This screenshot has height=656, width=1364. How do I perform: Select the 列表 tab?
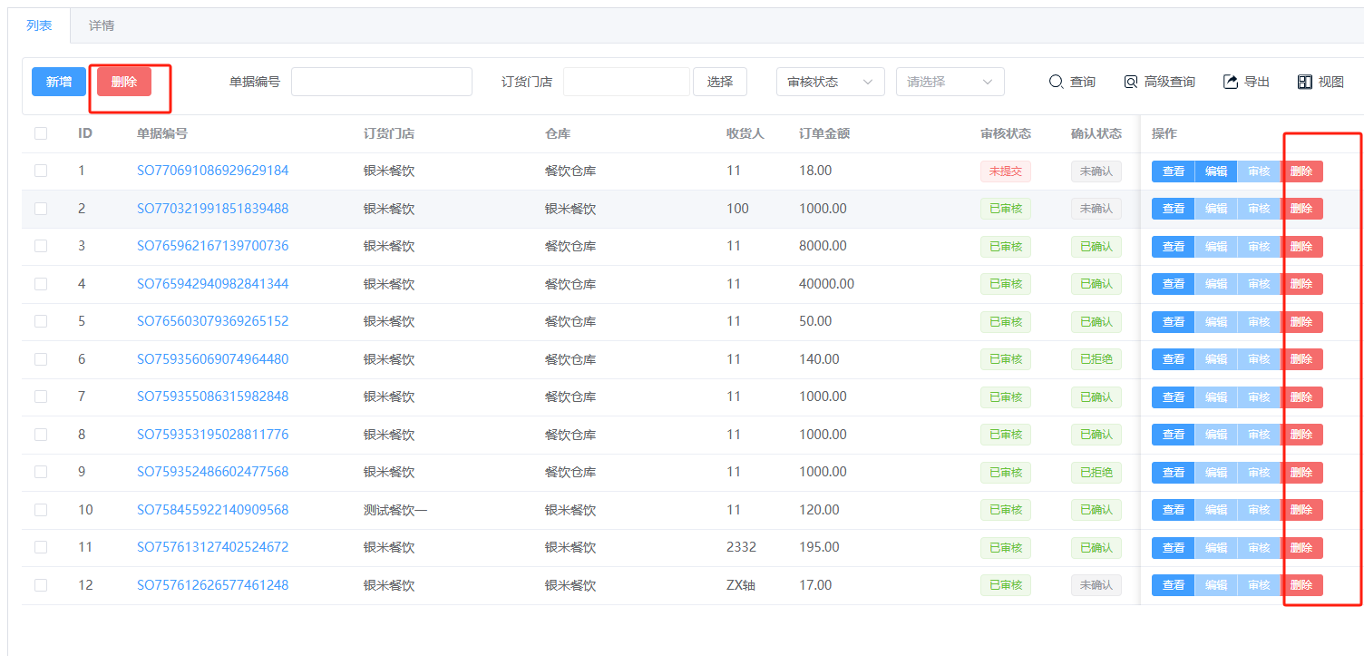click(x=39, y=25)
